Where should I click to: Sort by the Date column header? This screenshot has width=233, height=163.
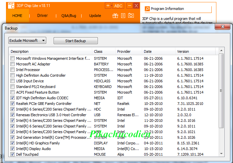click(x=158, y=51)
